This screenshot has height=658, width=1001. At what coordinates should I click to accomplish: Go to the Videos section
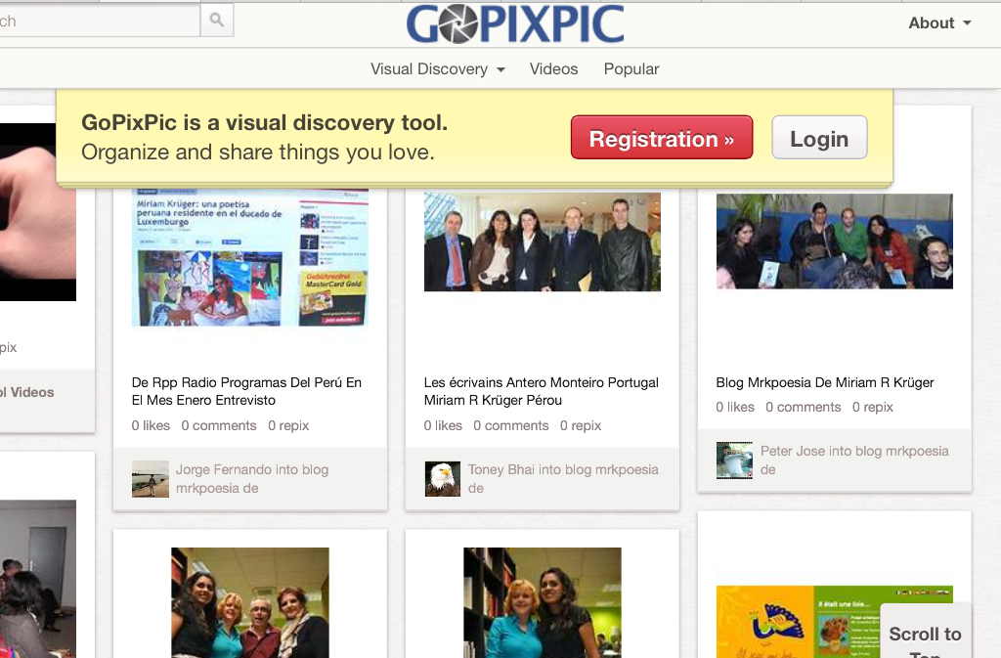(553, 68)
